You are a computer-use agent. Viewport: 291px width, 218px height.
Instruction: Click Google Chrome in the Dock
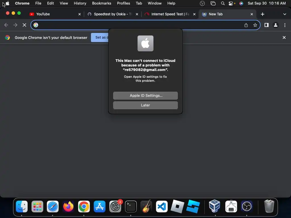[x=84, y=206]
